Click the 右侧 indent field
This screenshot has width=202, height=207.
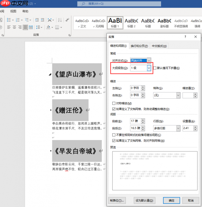tap(136, 95)
